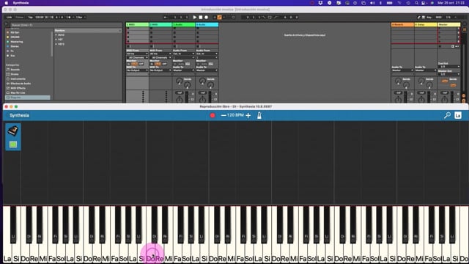Click track 4 Audio Send A knob

click(x=202, y=81)
